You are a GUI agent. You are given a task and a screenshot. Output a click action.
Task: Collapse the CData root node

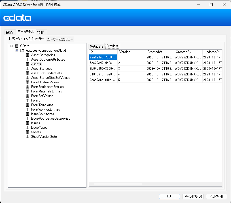(12, 46)
